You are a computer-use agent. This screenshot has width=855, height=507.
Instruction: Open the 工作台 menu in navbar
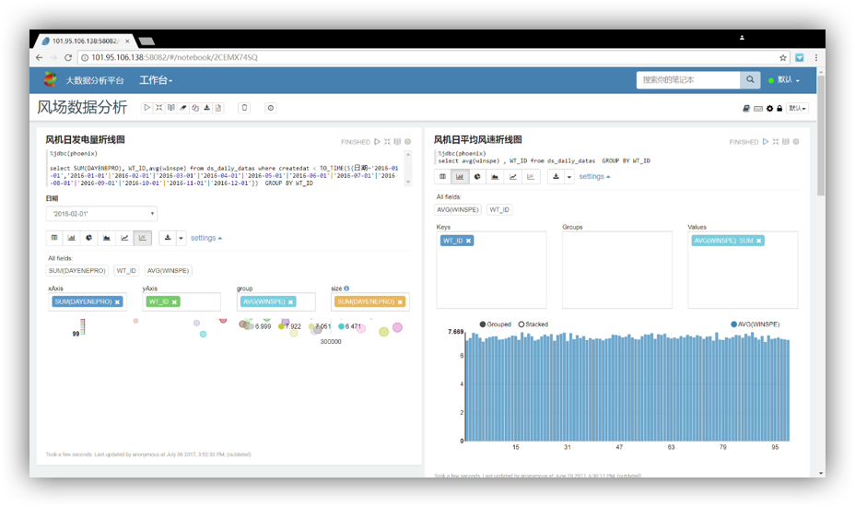[x=156, y=80]
